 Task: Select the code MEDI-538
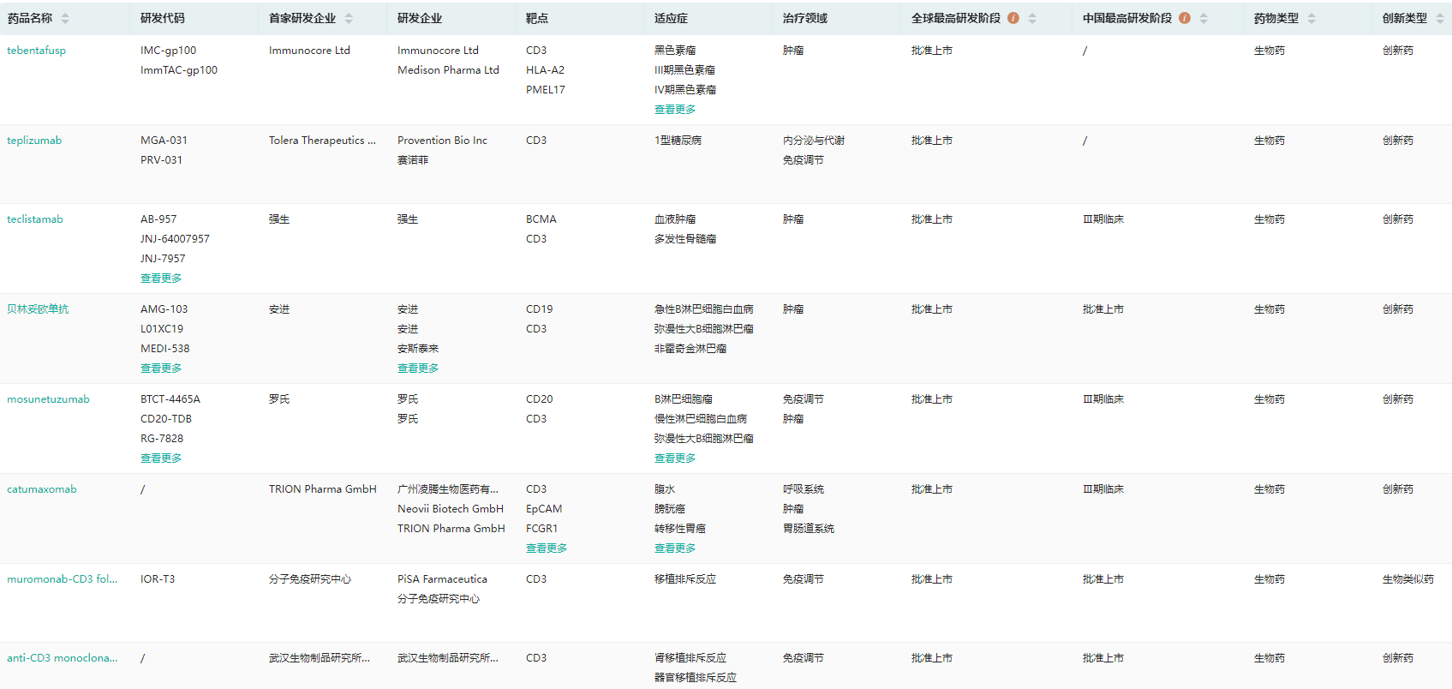coord(165,349)
